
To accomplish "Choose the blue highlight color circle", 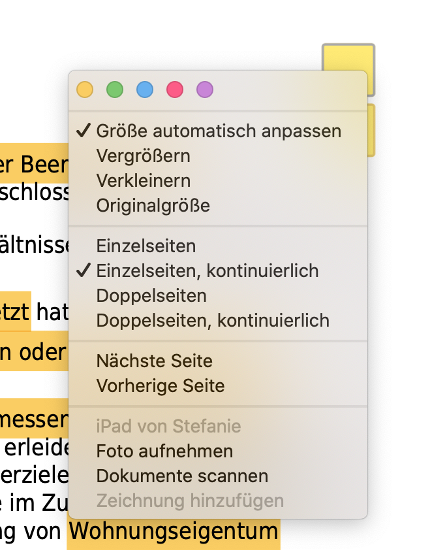I will click(x=145, y=90).
